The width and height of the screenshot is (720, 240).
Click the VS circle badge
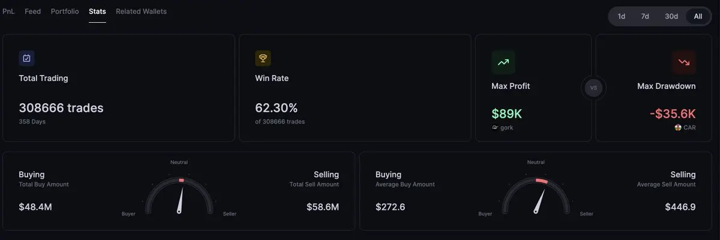(x=593, y=88)
